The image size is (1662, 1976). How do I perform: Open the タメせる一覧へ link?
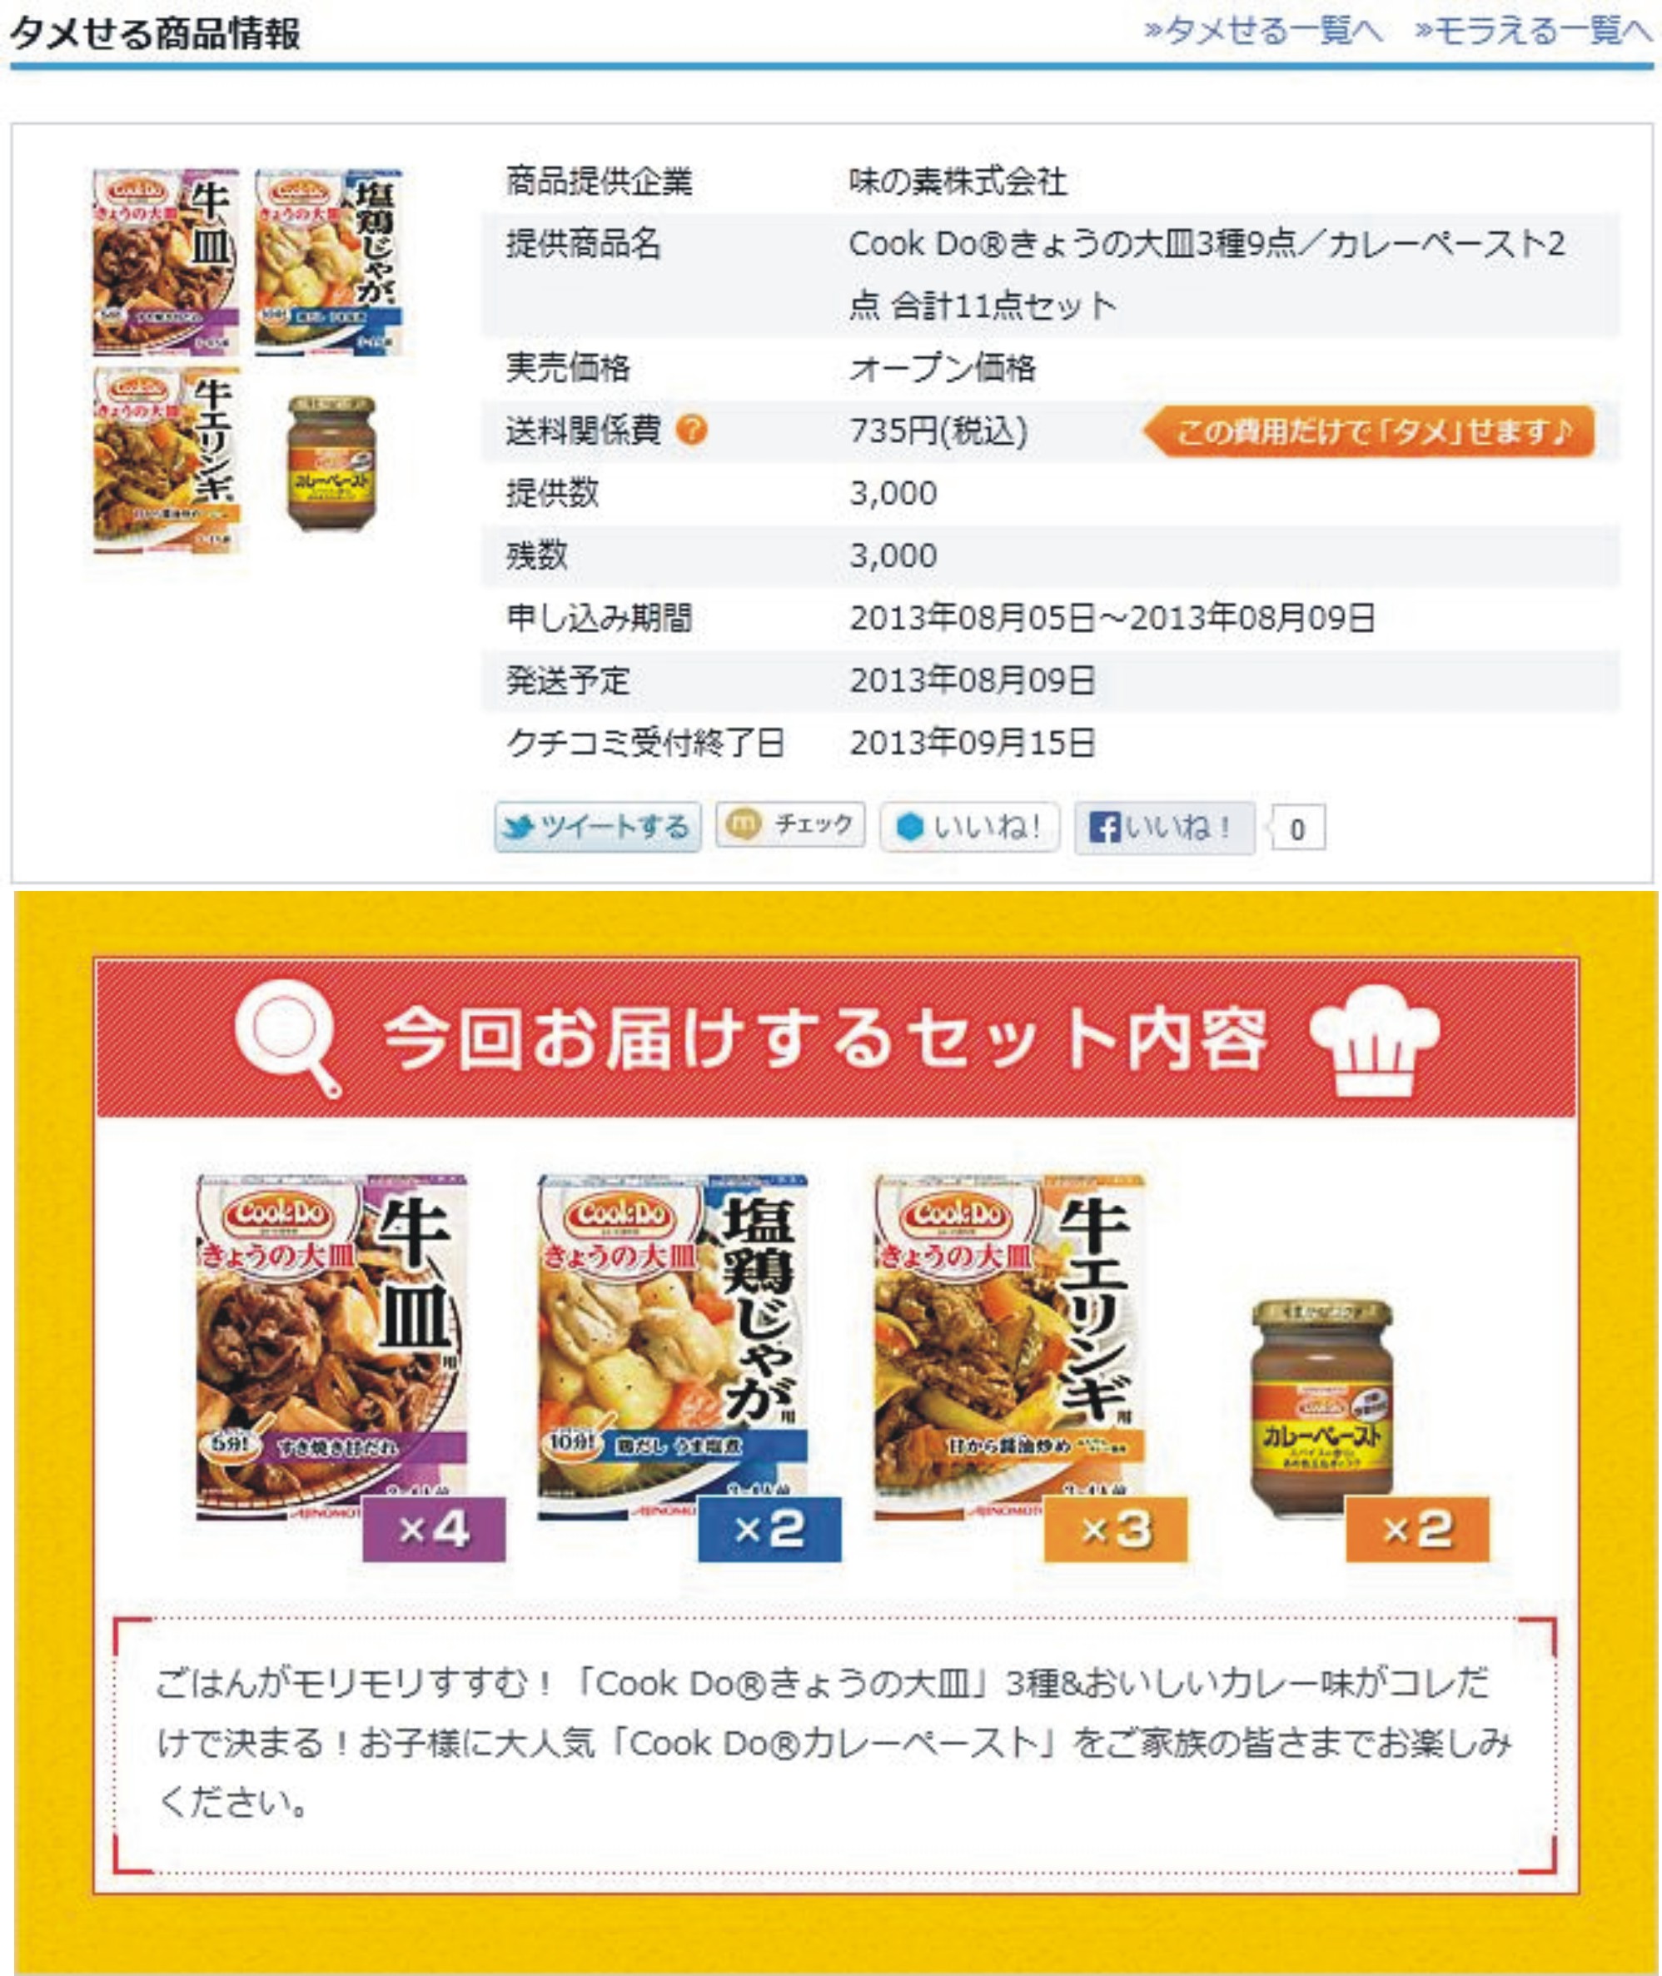(x=1263, y=31)
